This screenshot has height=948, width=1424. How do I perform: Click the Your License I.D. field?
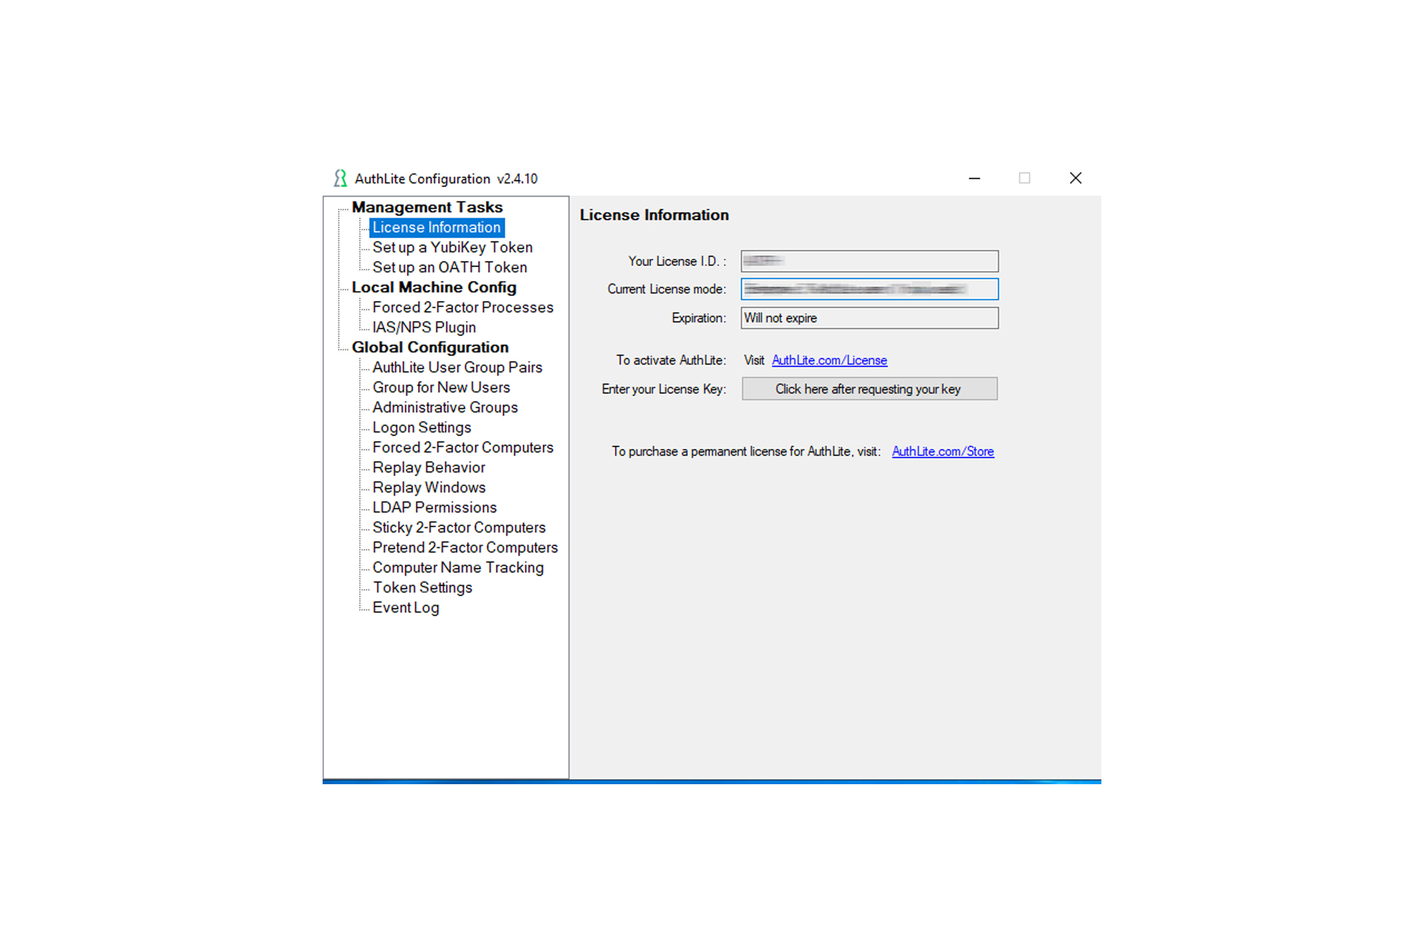[x=869, y=261]
